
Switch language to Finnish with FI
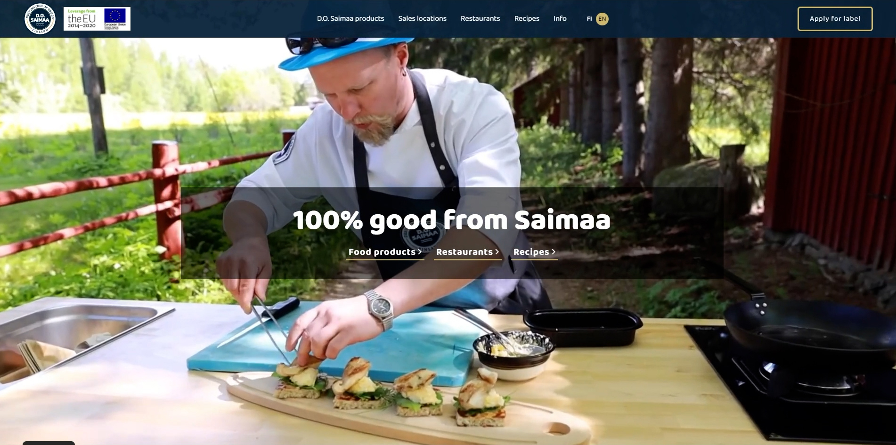pos(589,19)
